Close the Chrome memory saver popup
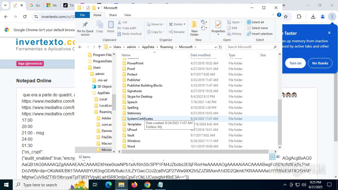The width and height of the screenshot is (338, 190). coord(329,33)
